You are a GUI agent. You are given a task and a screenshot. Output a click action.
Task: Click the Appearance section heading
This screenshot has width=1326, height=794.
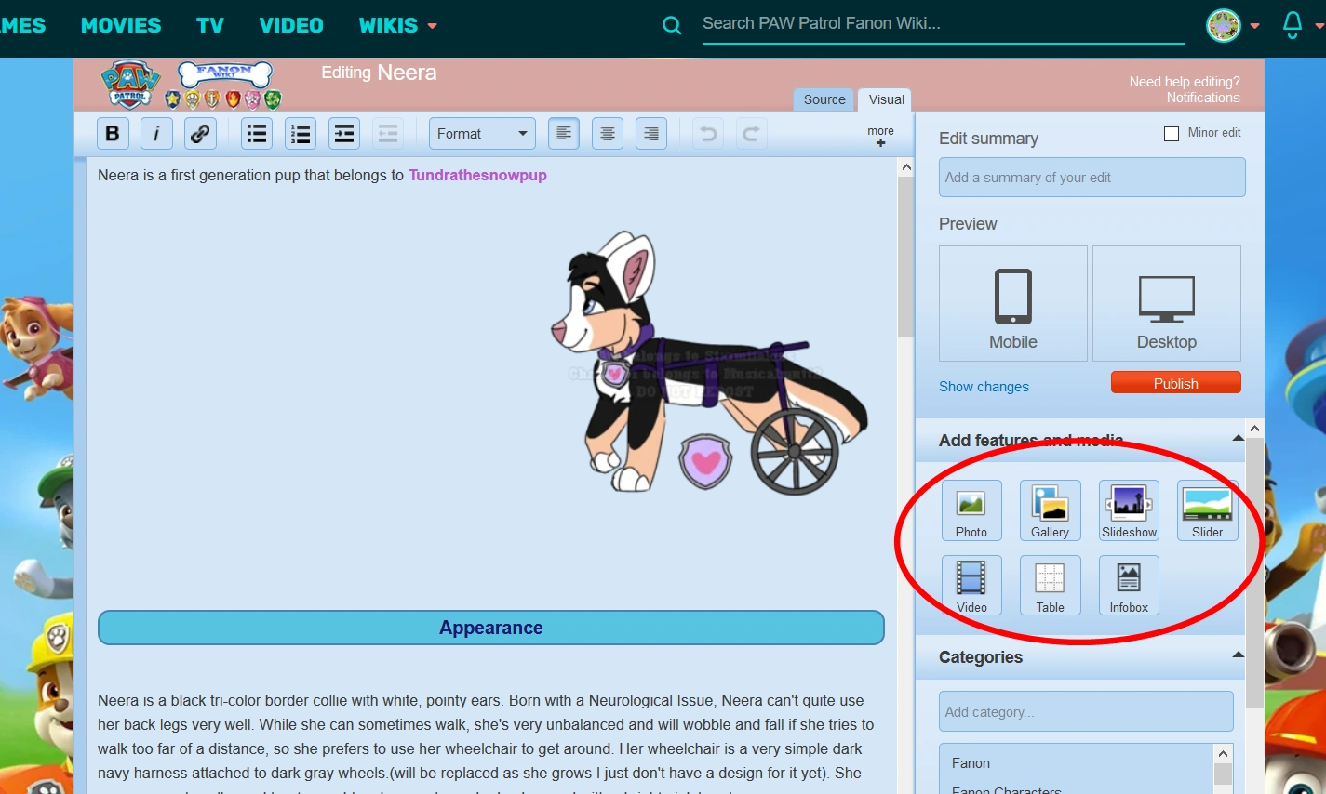[x=491, y=628]
